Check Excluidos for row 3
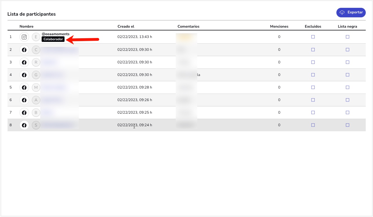The image size is (373, 217). pyautogui.click(x=313, y=62)
